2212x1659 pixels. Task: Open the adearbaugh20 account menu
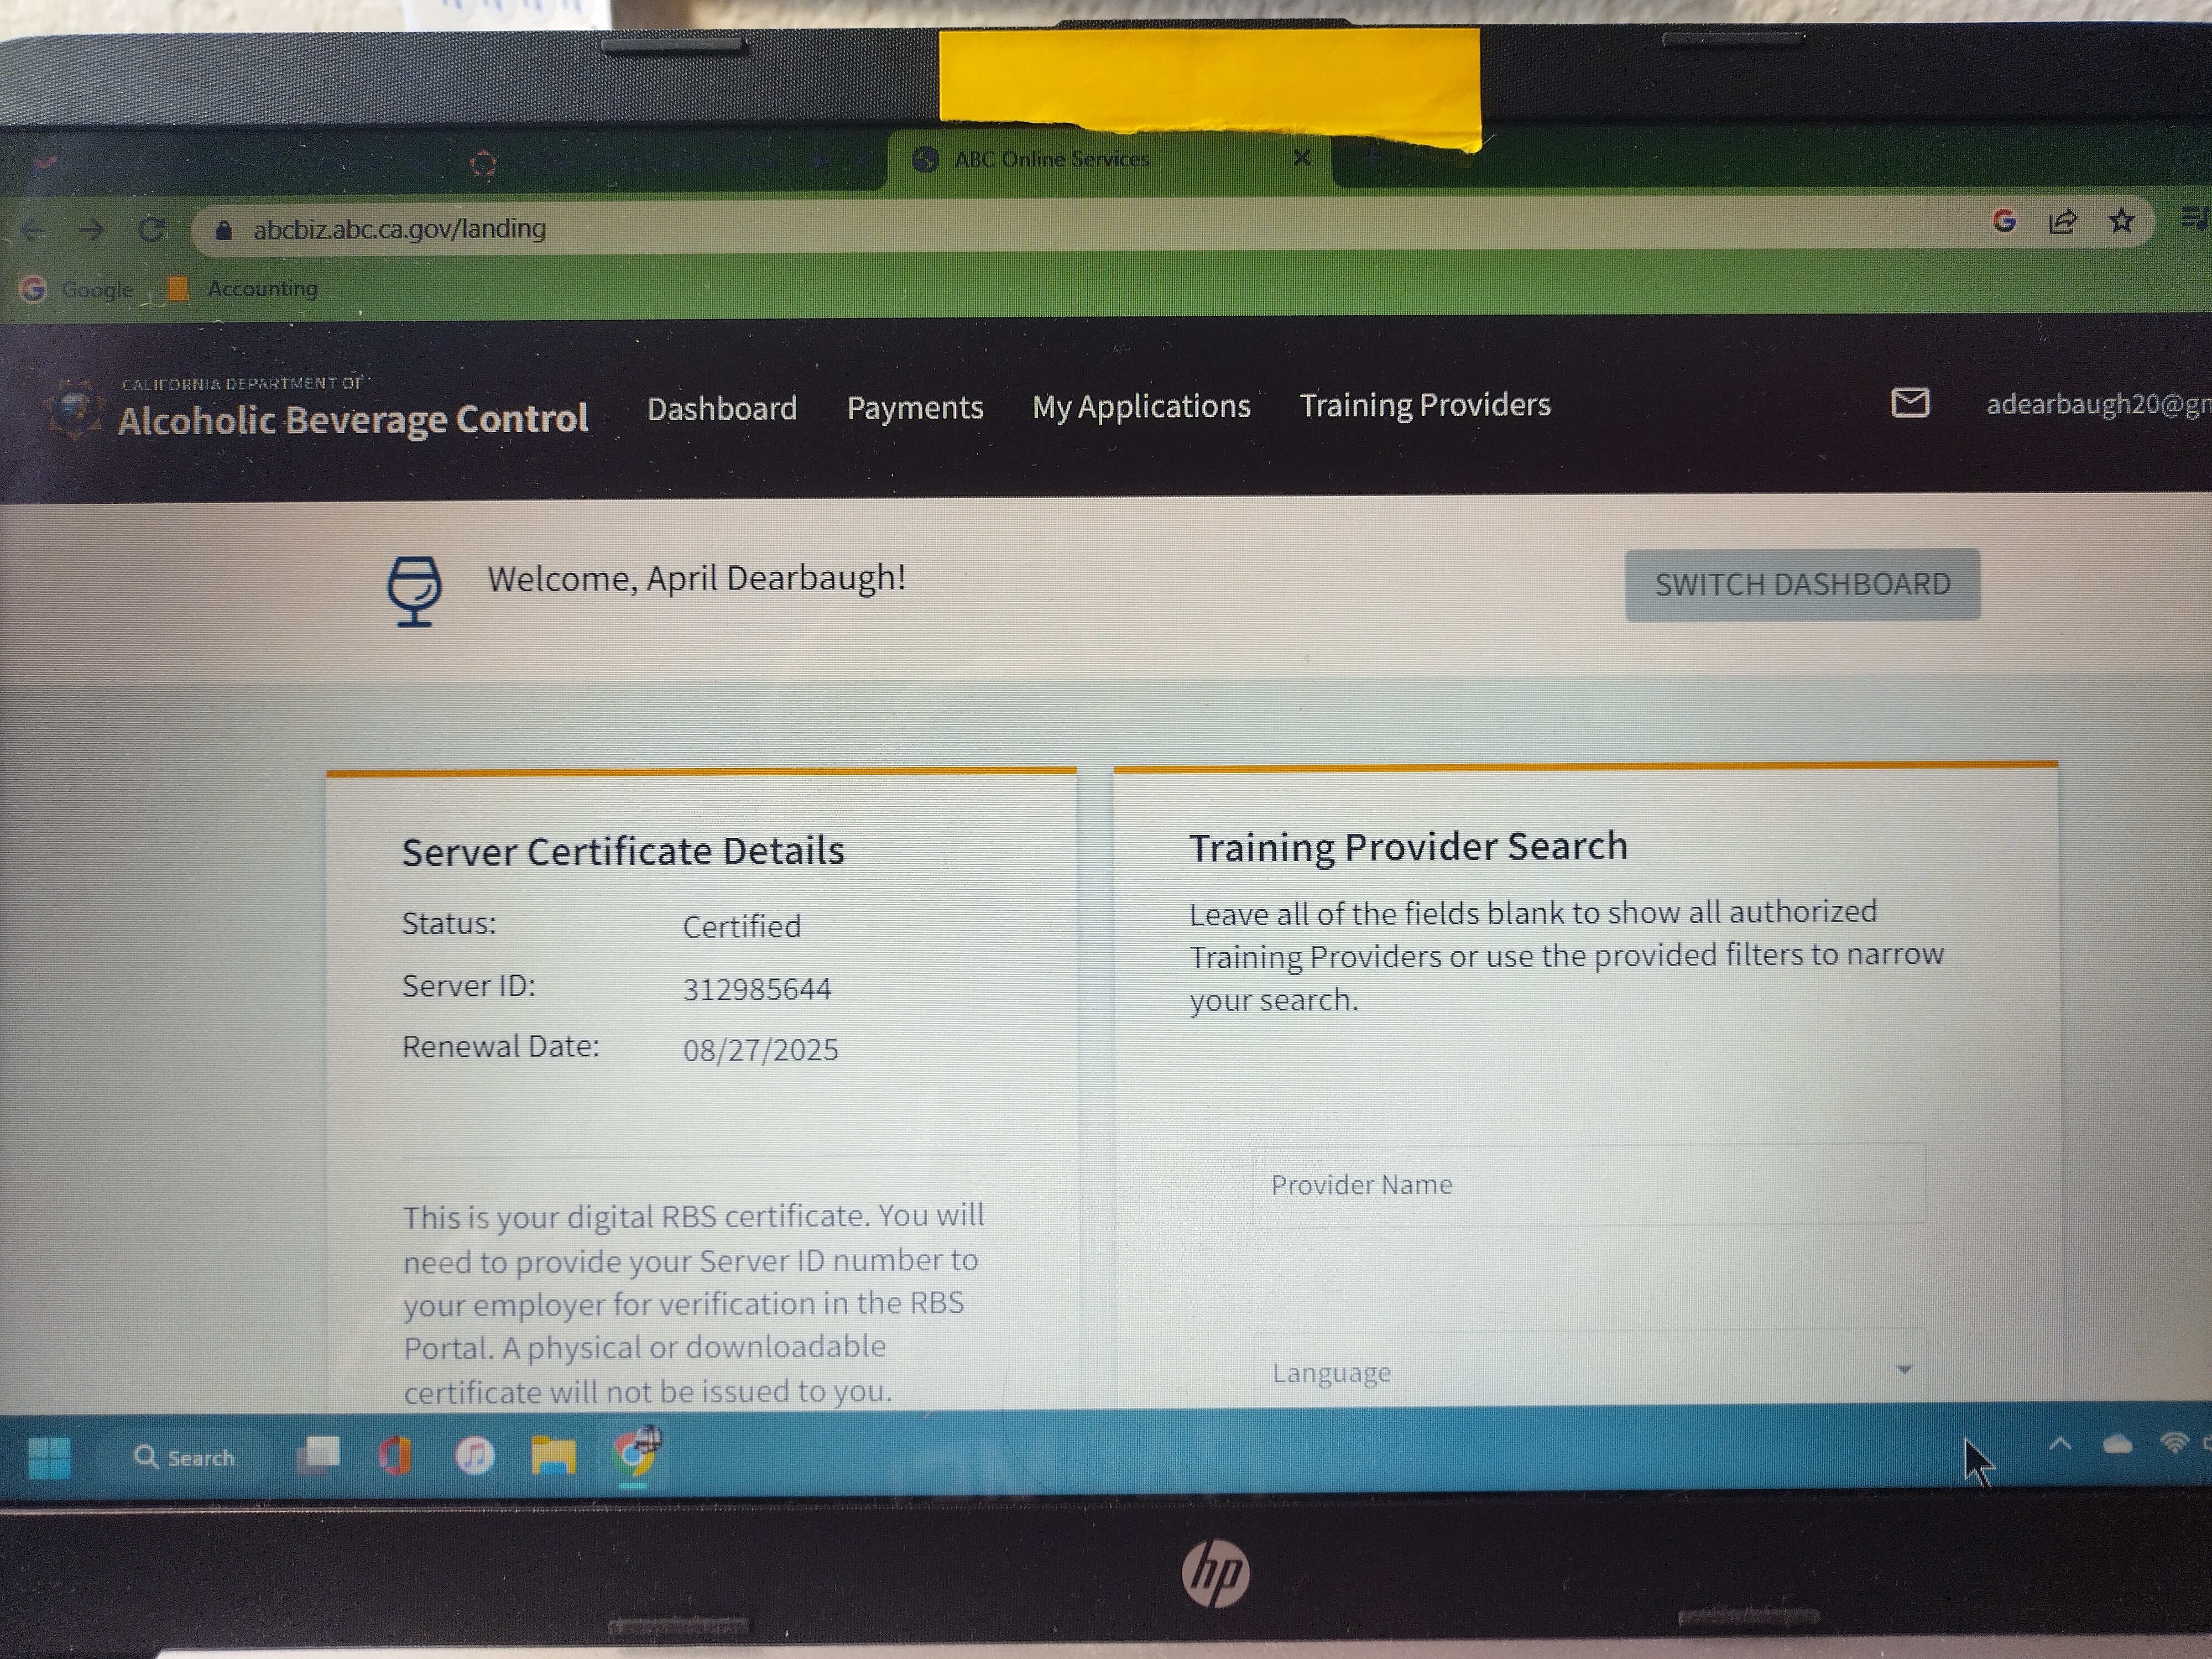2096,404
